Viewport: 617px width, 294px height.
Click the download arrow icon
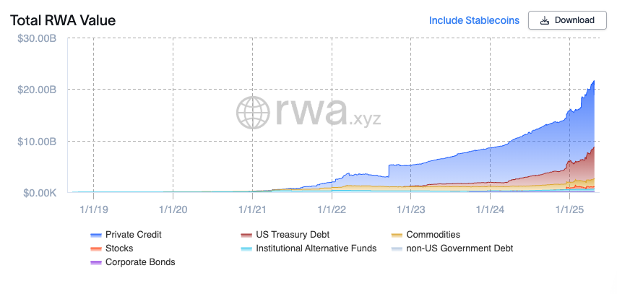click(544, 20)
